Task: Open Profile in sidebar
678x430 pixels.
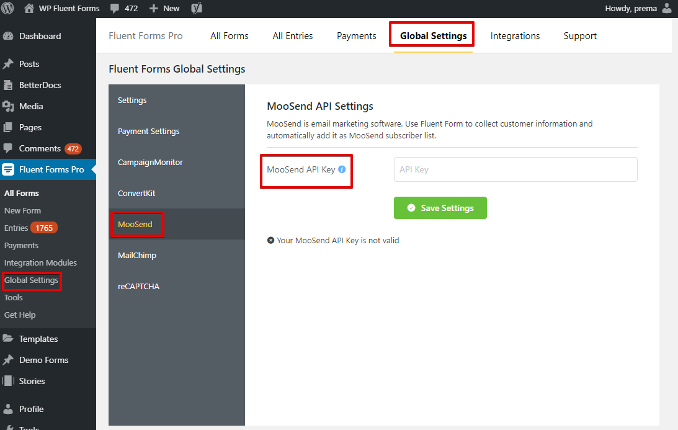Action: [31, 409]
